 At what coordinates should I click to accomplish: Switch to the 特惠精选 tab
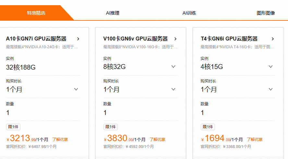tap(36, 13)
